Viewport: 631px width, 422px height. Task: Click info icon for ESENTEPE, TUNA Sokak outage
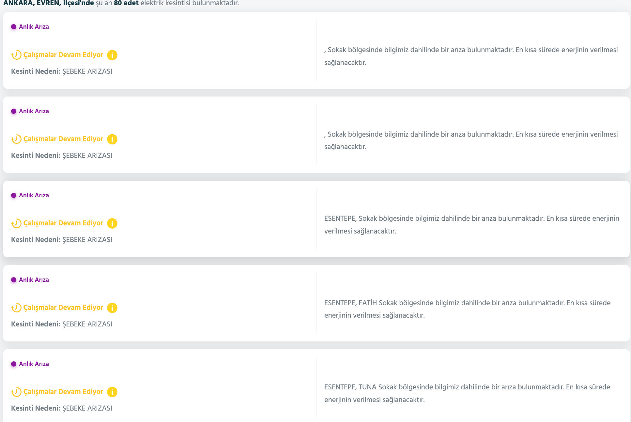point(112,392)
